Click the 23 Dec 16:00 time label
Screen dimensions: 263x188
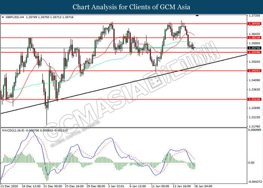click(x=74, y=186)
